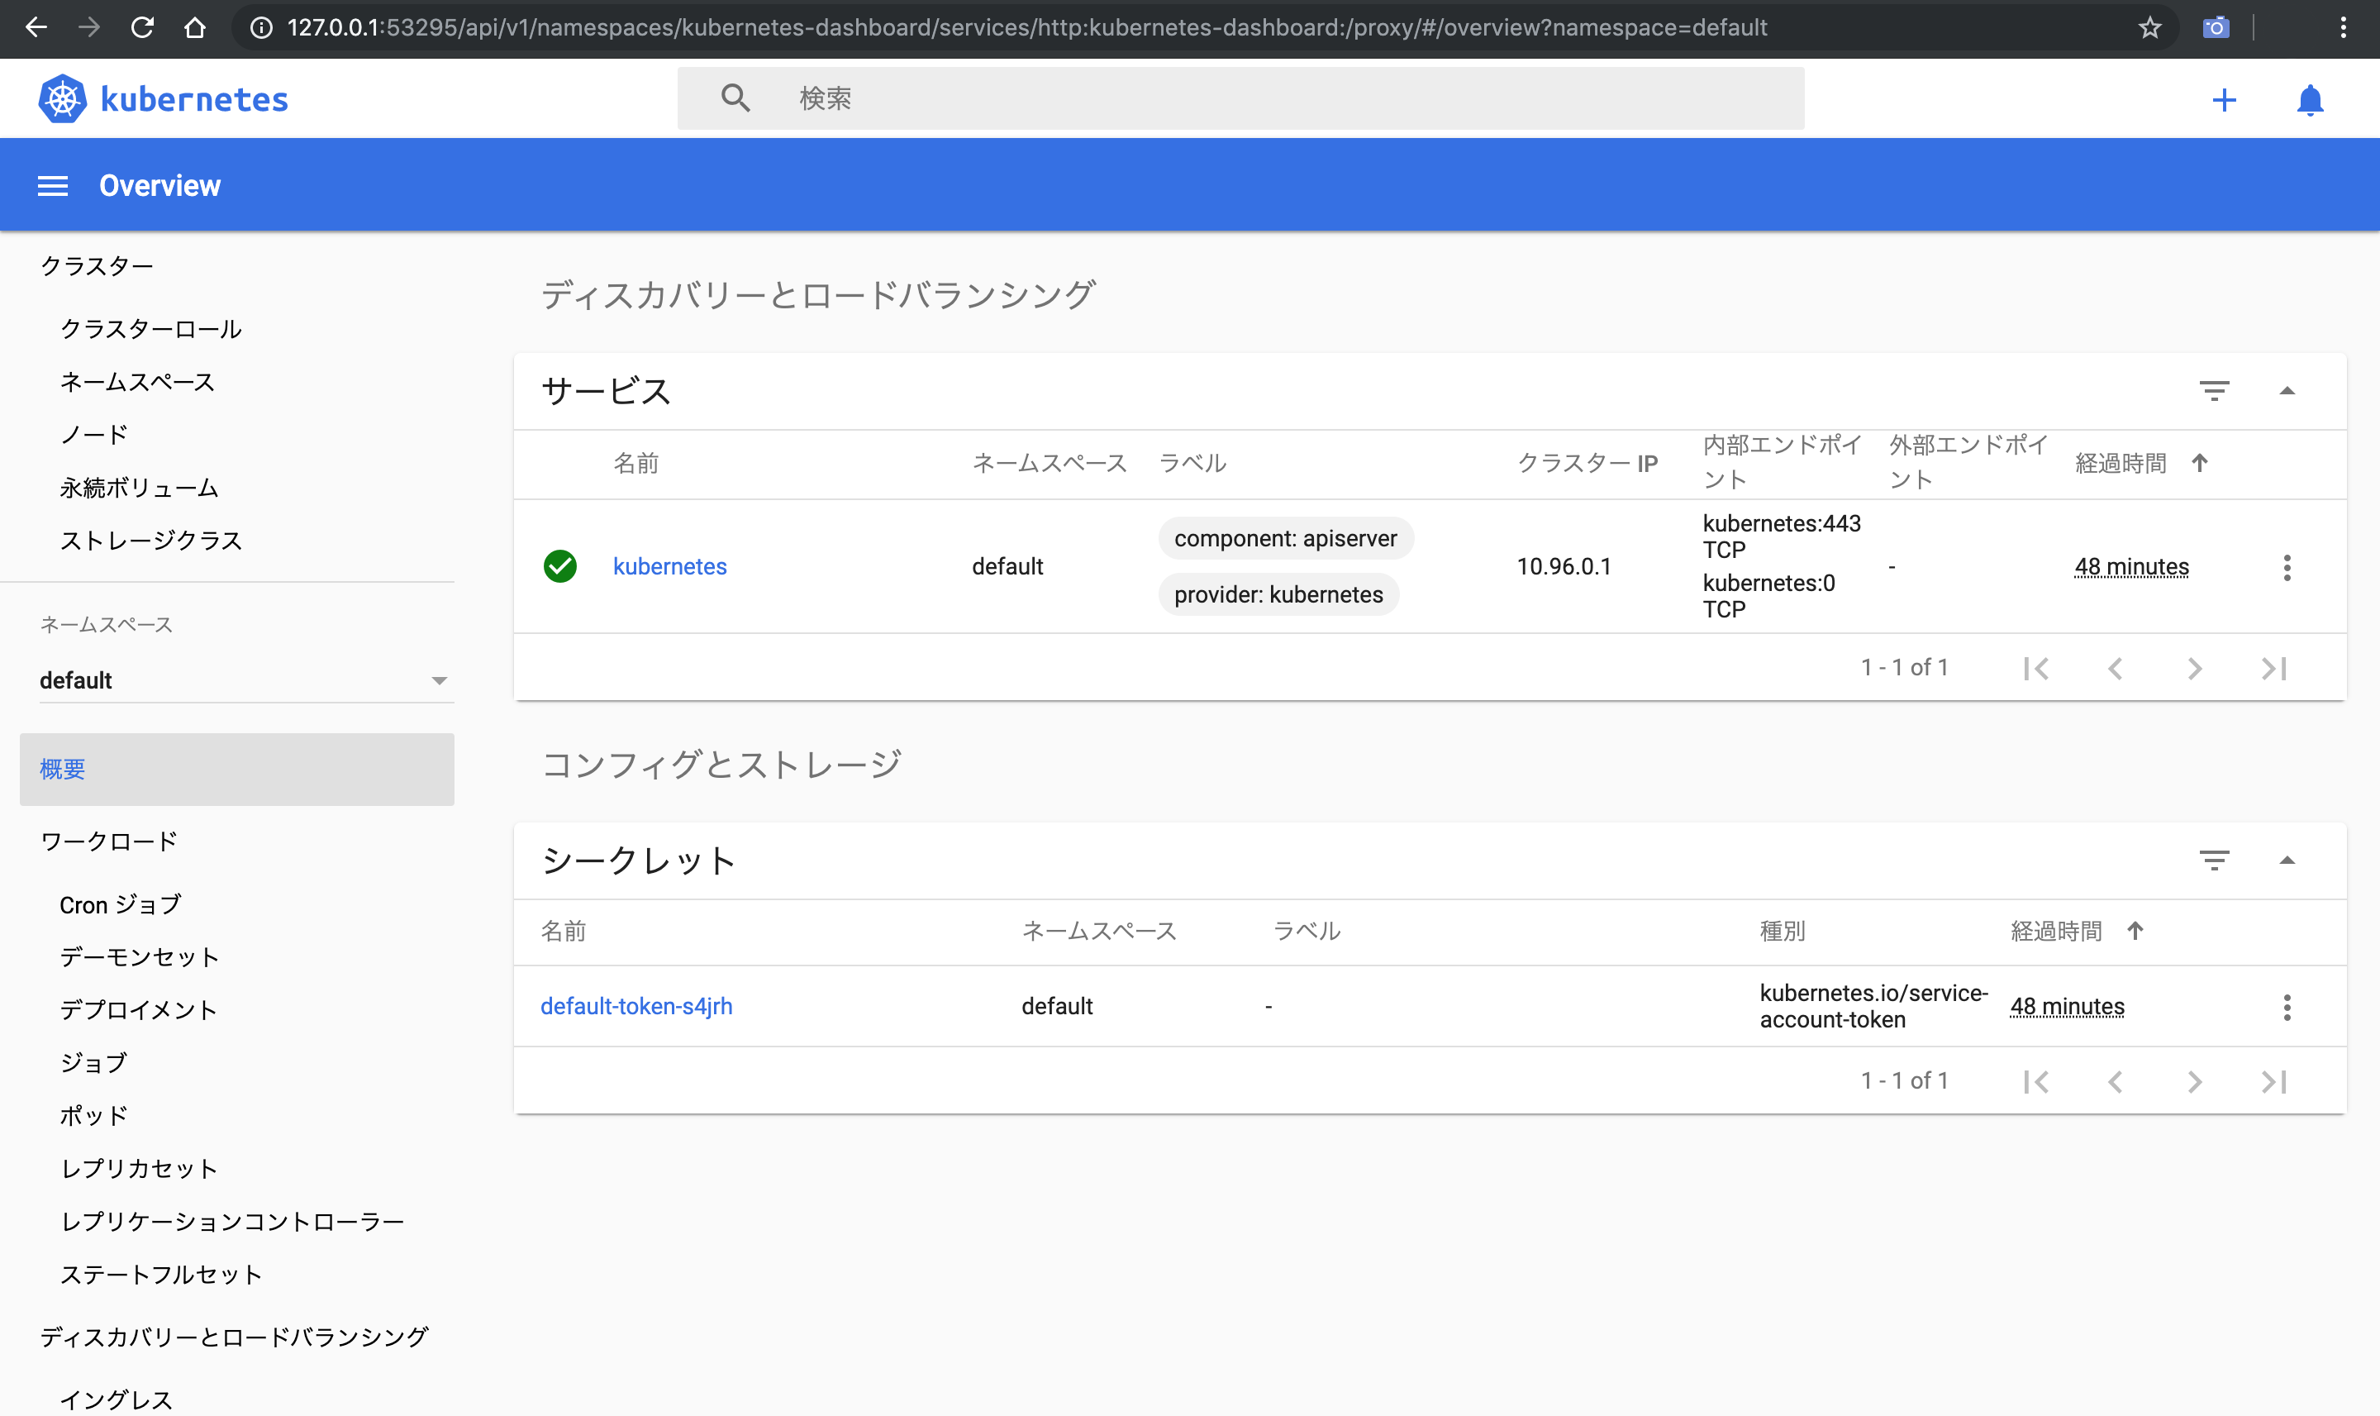This screenshot has height=1416, width=2380.
Task: Click ワークロード heading in sidebar
Action: pos(109,841)
